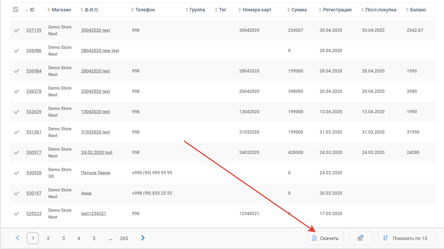The width and height of the screenshot is (444, 249).
Task: Open customer ID 532639
Action: click(34, 112)
